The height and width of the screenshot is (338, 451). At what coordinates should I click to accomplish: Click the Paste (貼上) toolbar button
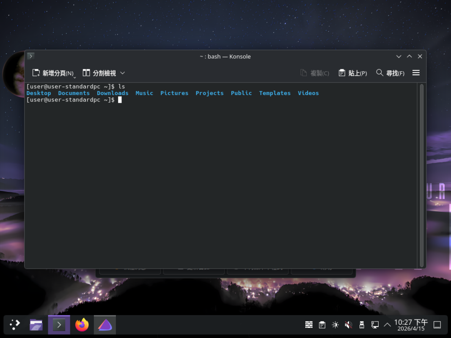[352, 73]
